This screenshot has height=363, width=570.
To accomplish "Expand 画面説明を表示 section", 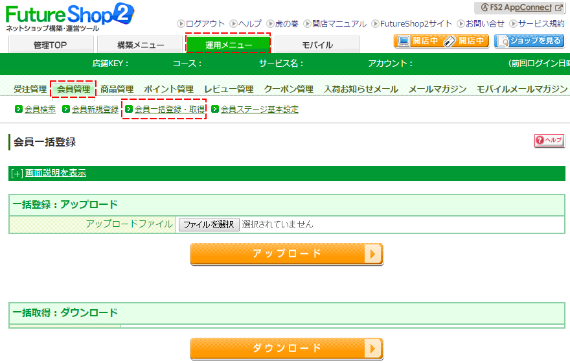I will (55, 173).
